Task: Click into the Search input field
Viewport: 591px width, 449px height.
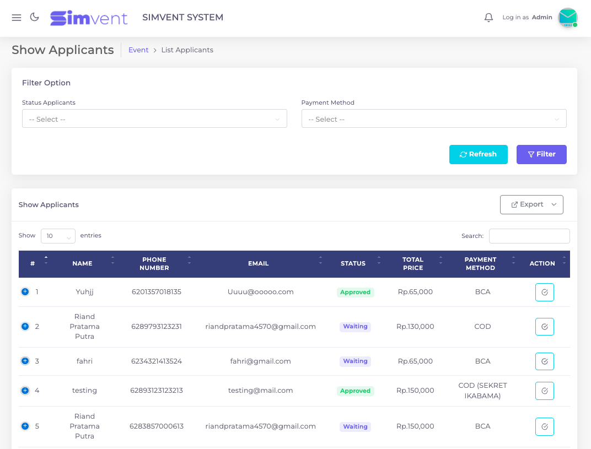Action: pyautogui.click(x=529, y=236)
